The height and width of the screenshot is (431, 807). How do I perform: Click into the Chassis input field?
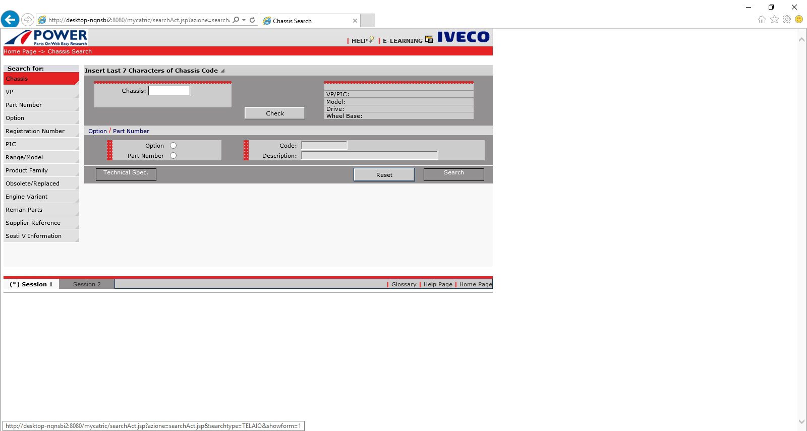(x=169, y=90)
